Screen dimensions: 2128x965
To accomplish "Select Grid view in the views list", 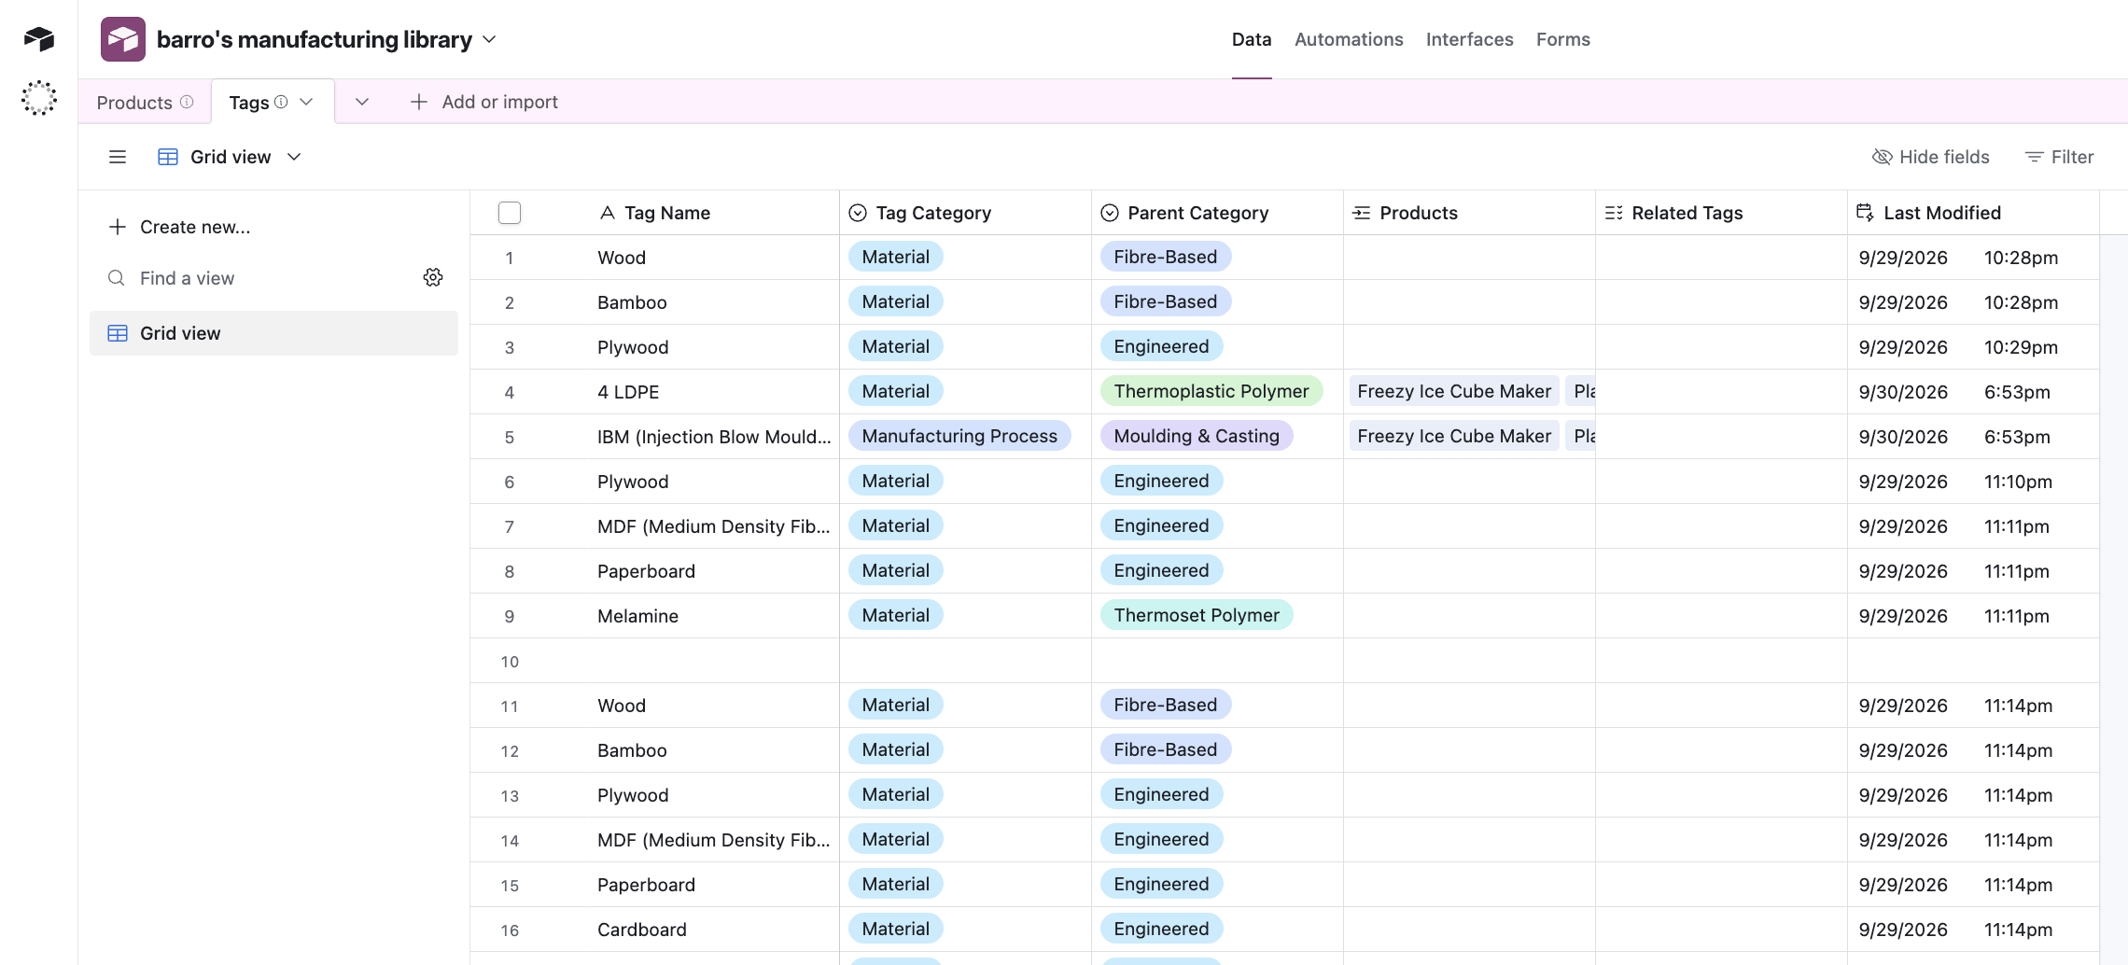I will pyautogui.click(x=273, y=333).
